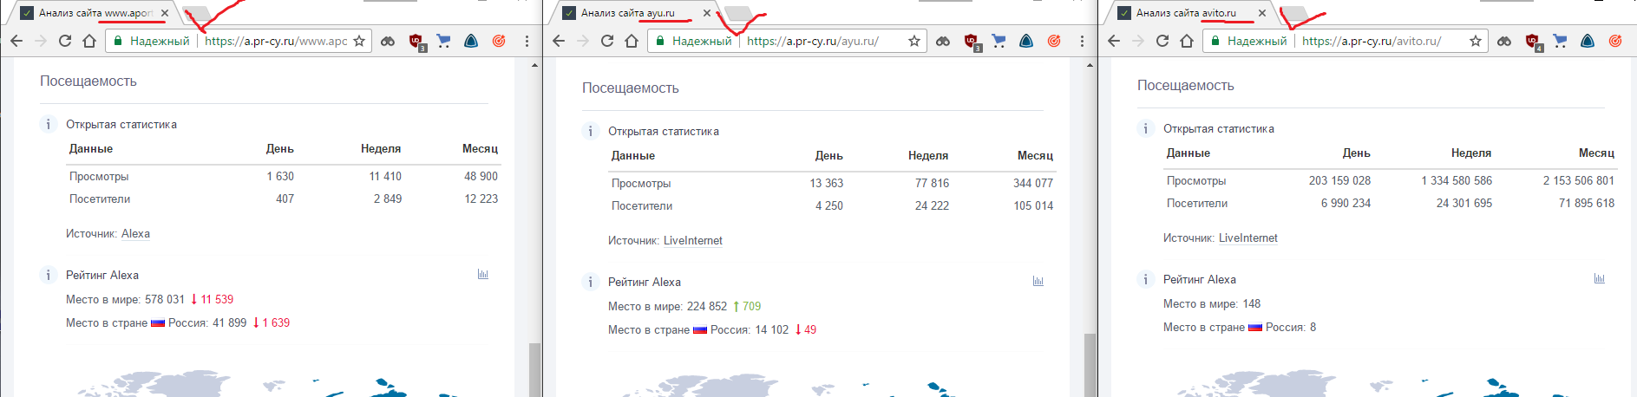Open Alexa rating chart icon in aport window
The width and height of the screenshot is (1637, 397).
pyautogui.click(x=483, y=274)
